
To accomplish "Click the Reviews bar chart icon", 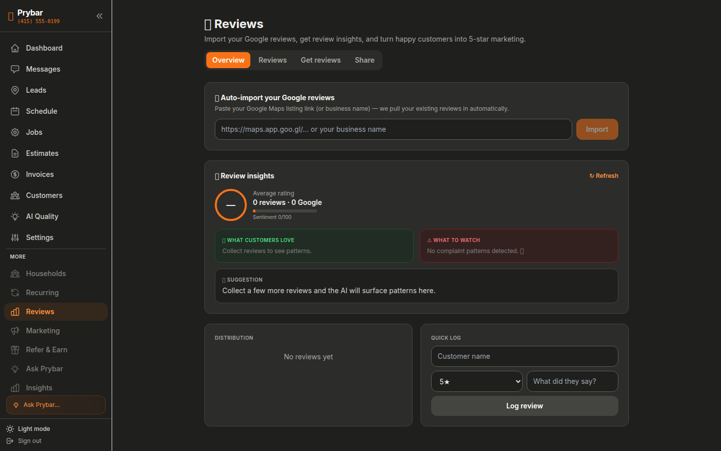I will pos(15,312).
